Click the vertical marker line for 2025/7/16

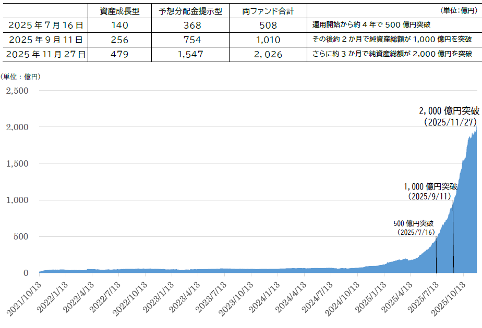437,255
